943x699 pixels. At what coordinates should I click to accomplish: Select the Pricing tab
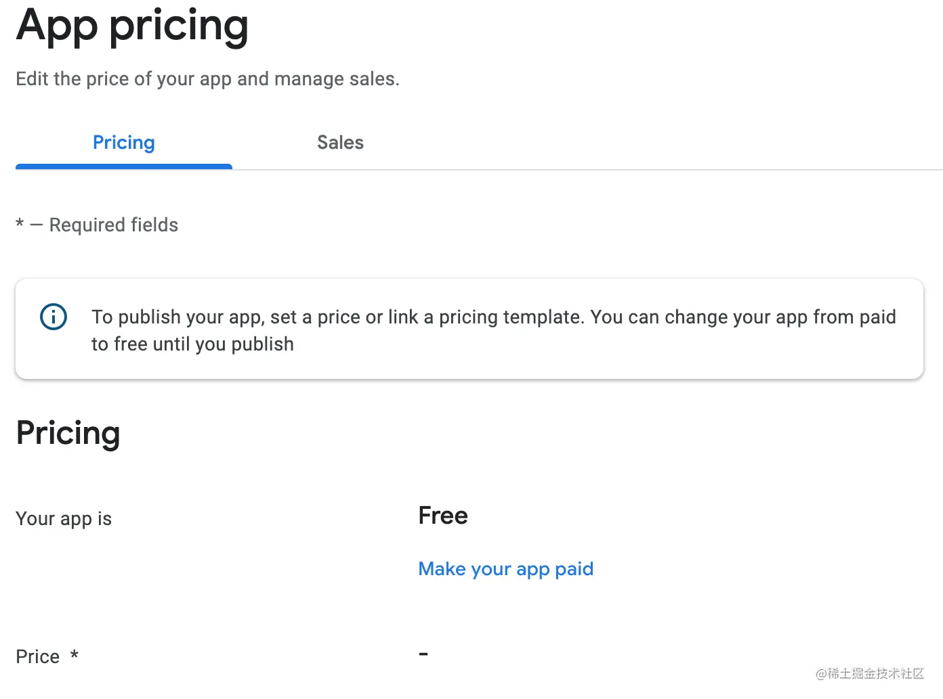(124, 142)
